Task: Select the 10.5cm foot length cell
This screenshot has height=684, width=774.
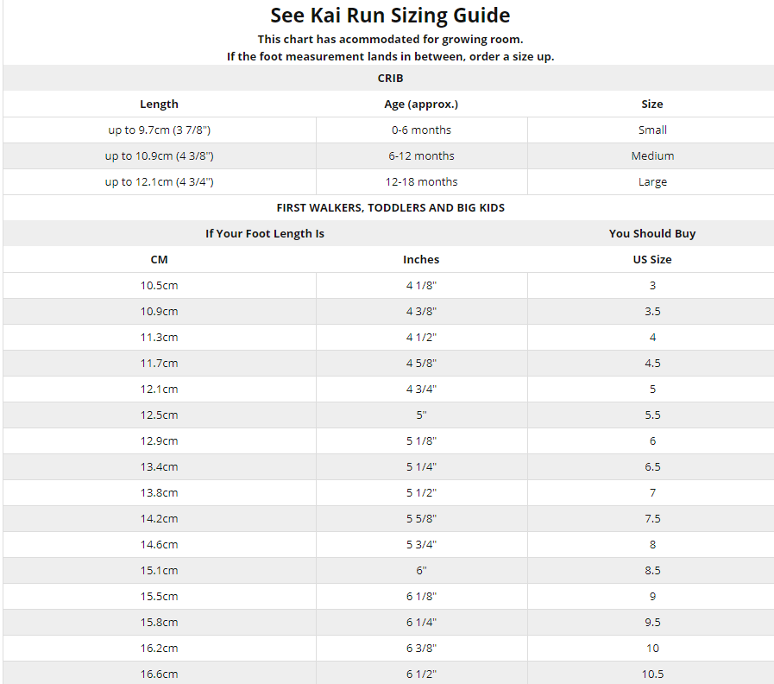Action: pos(159,285)
